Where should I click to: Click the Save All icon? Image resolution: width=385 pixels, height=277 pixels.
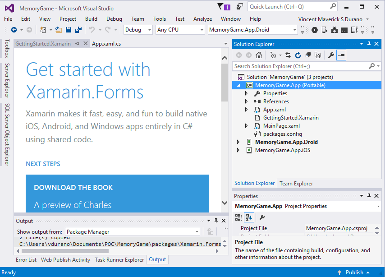tap(78, 30)
